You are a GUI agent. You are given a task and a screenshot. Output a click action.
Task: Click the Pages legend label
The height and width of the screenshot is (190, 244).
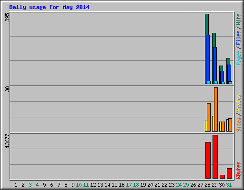click(x=239, y=58)
